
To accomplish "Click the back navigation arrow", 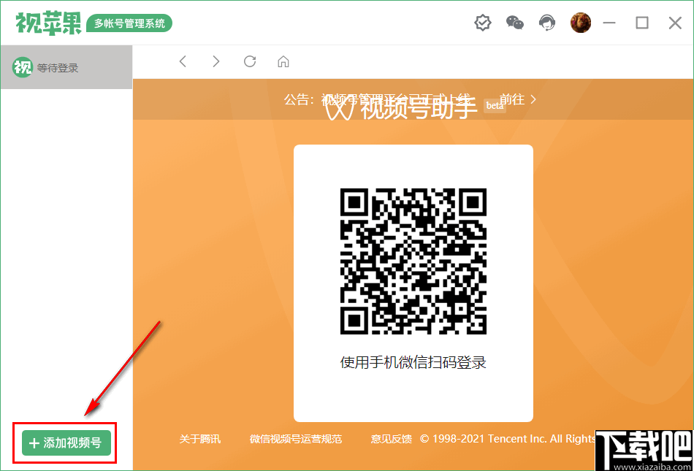I will [183, 61].
